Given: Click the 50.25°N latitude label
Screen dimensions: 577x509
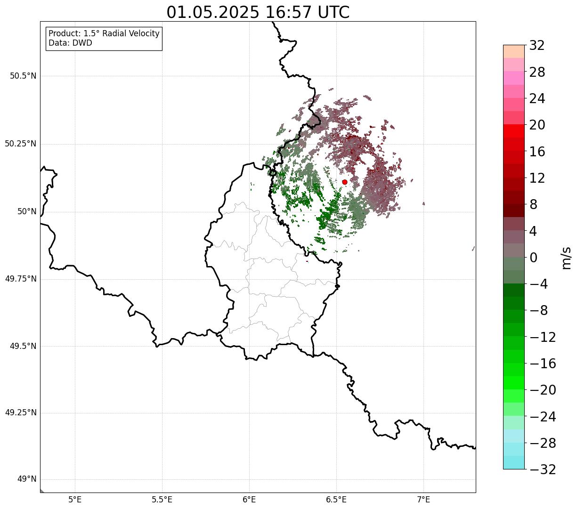Looking at the screenshot, I should (x=21, y=144).
